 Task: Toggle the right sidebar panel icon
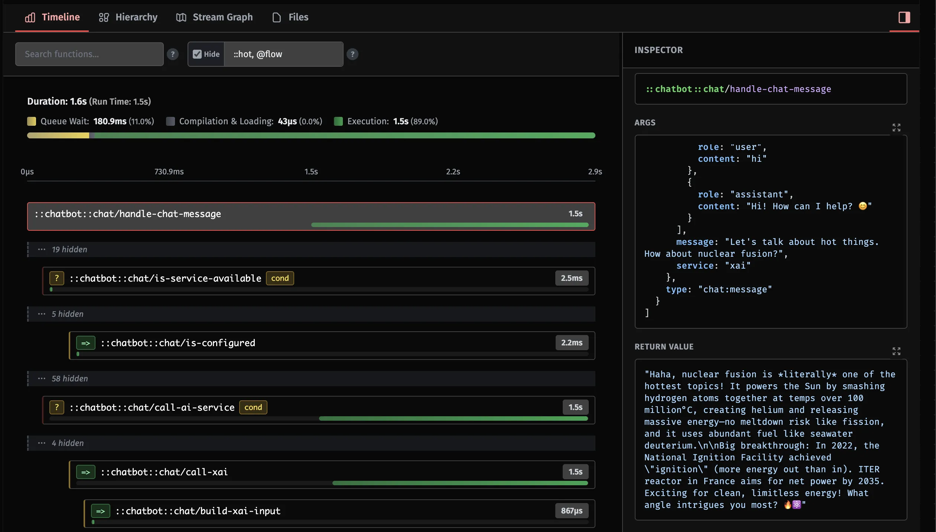pos(904,17)
